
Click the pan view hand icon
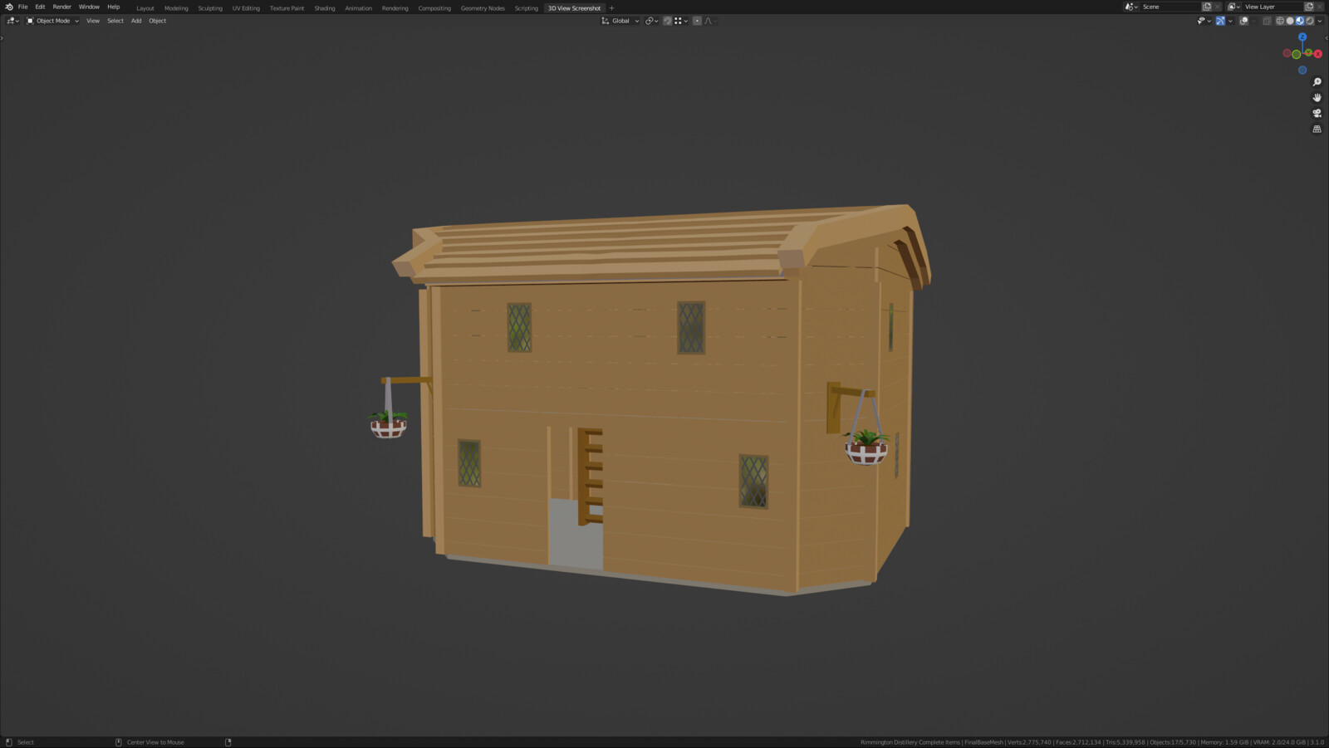pyautogui.click(x=1317, y=97)
